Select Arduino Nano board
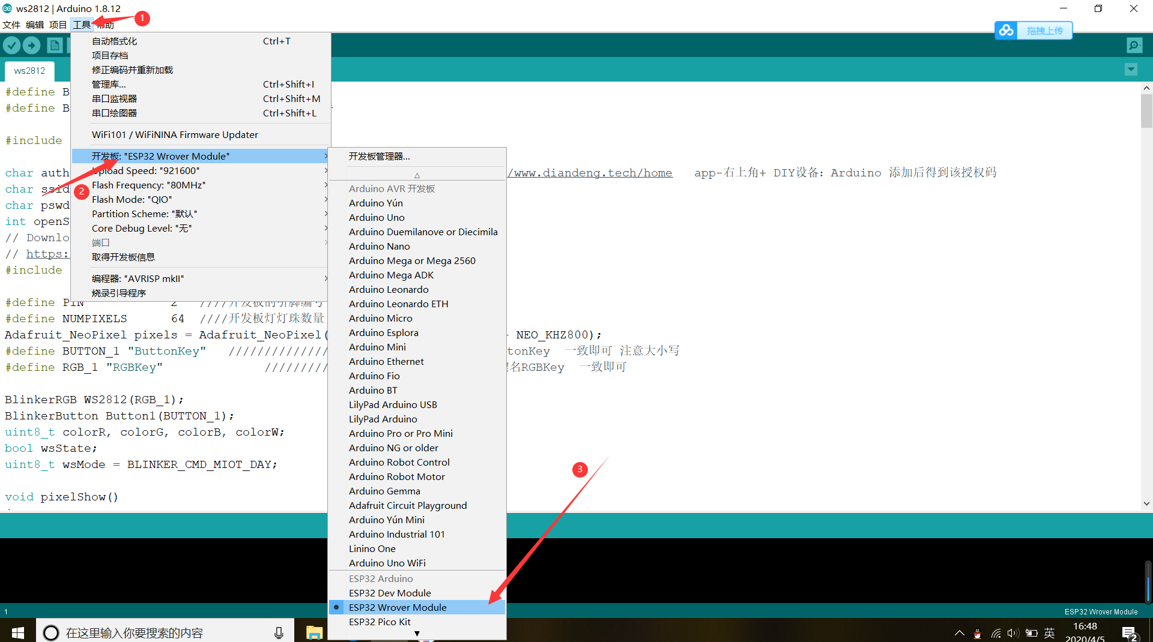Image resolution: width=1153 pixels, height=642 pixels. [x=417, y=246]
